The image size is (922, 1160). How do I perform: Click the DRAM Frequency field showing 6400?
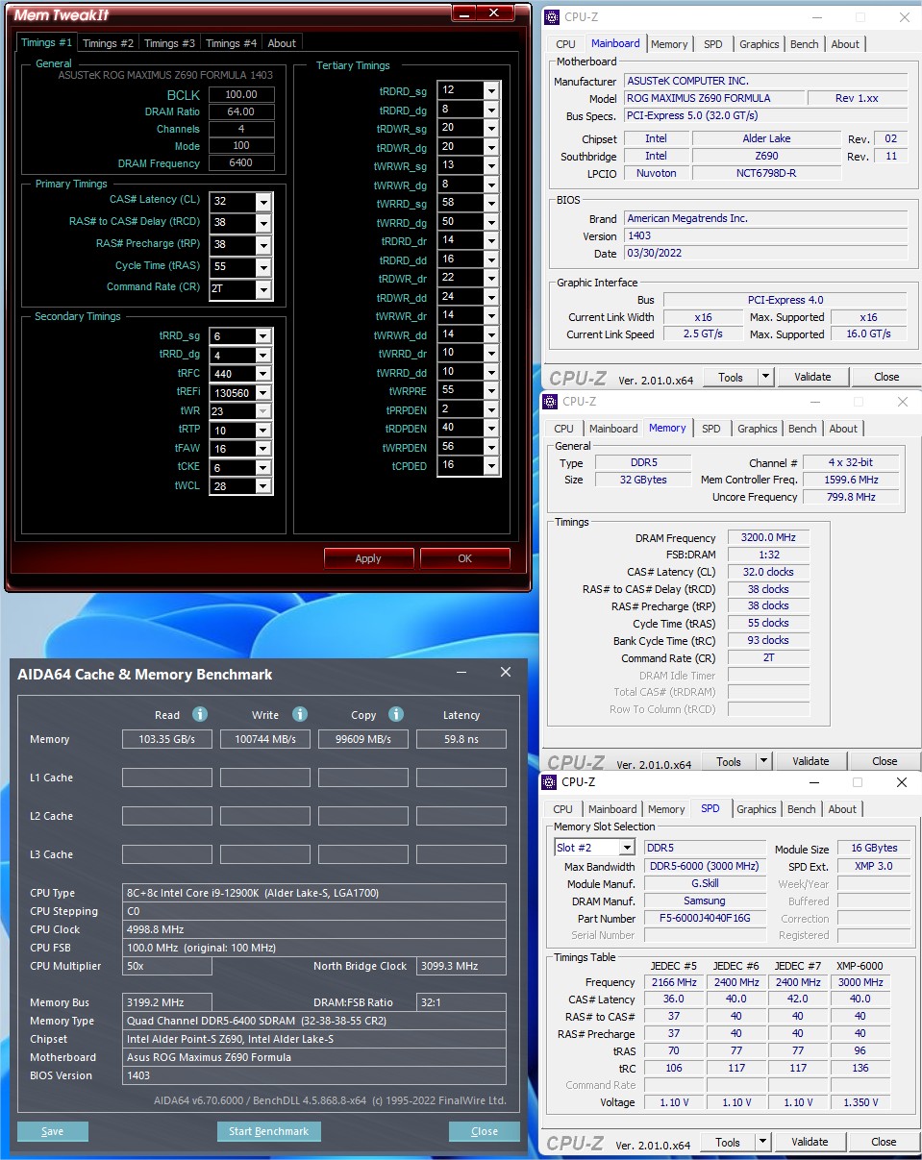click(x=241, y=163)
